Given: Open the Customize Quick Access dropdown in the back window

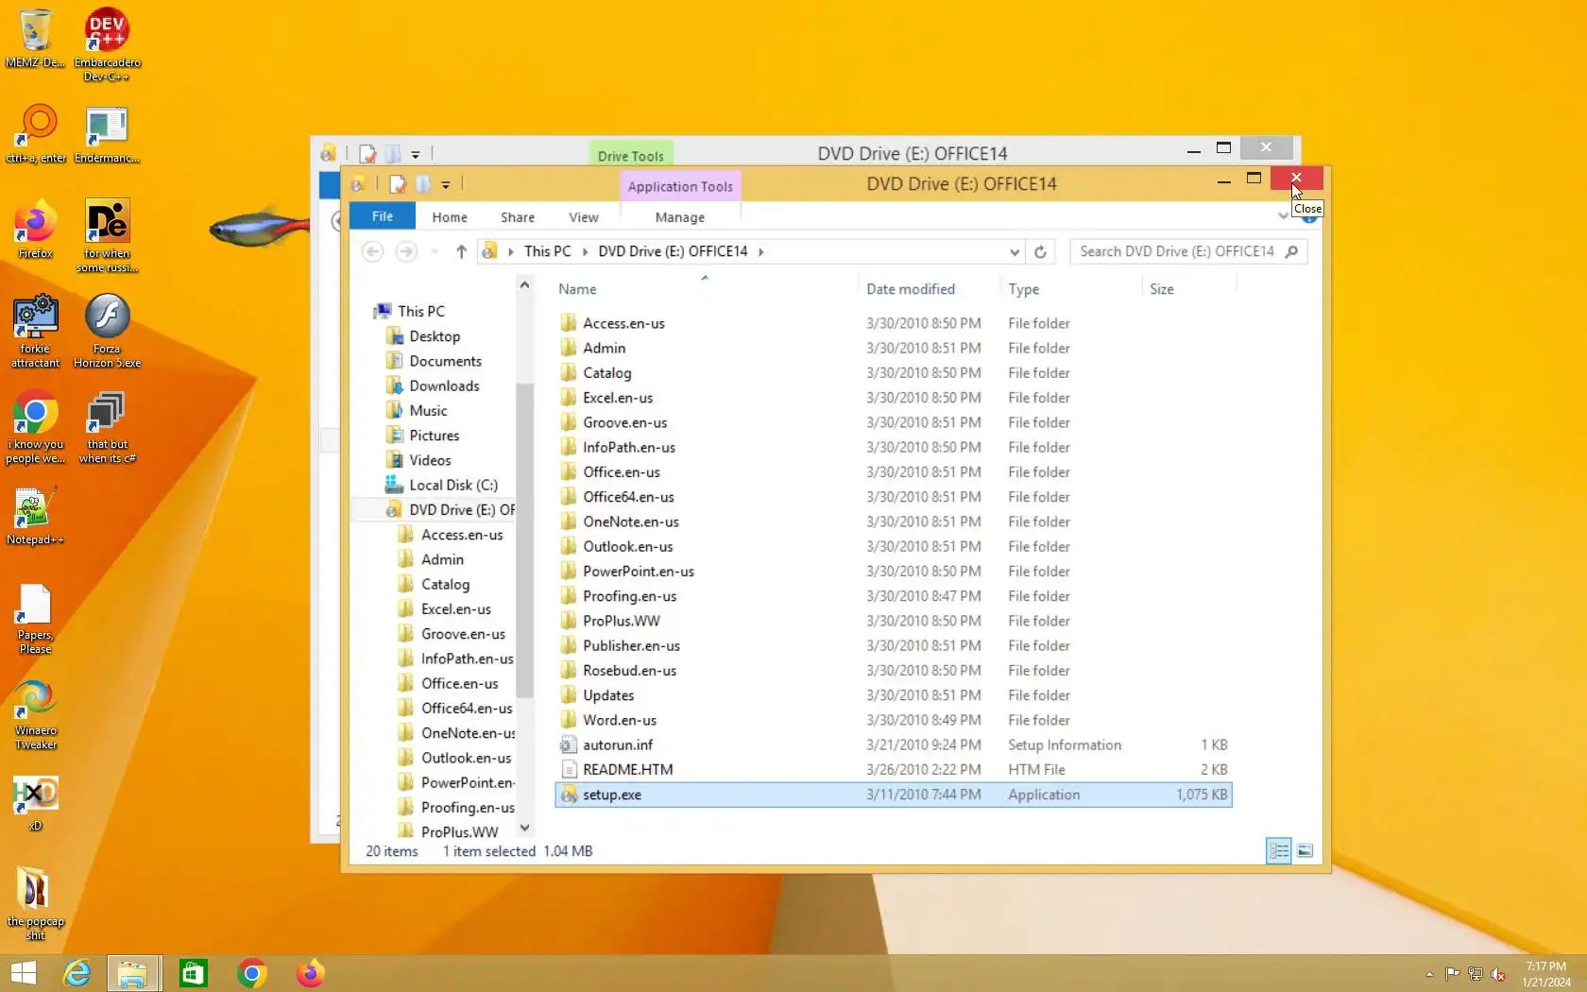Looking at the screenshot, I should pos(416,154).
